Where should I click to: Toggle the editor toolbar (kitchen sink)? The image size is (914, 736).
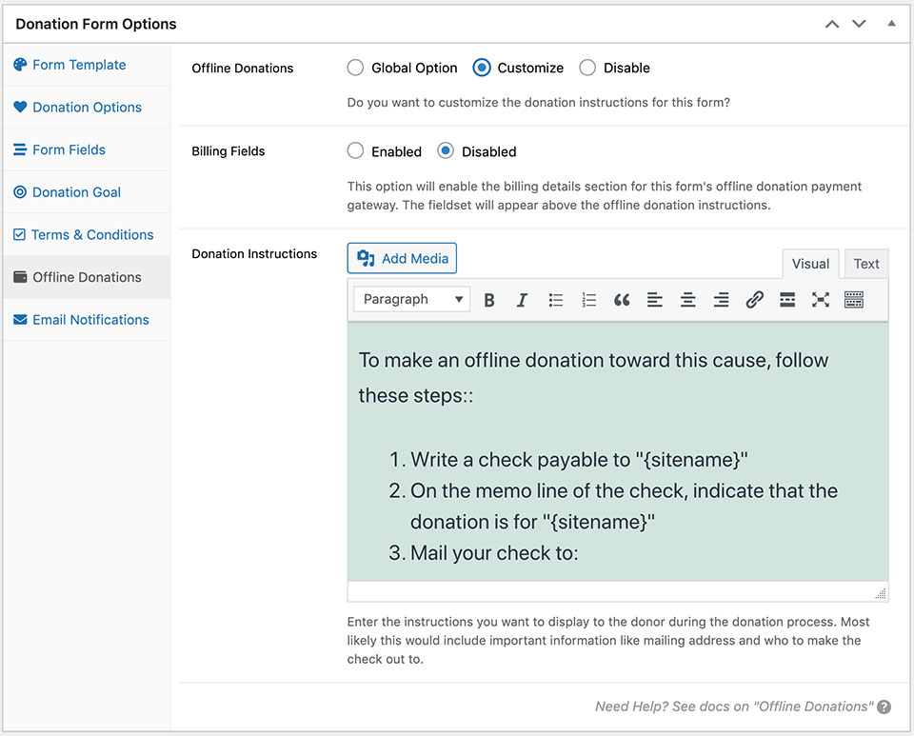coord(853,300)
